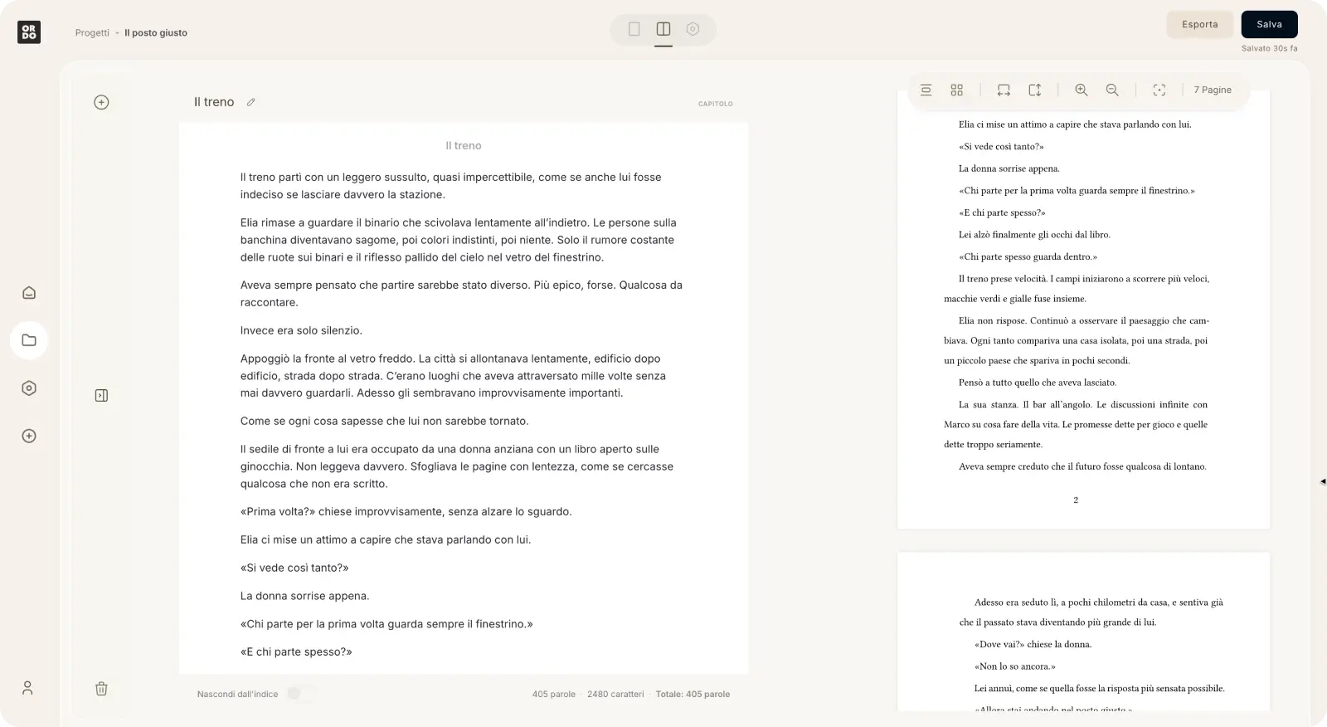Zoom out of the preview
The width and height of the screenshot is (1327, 727).
click(x=1112, y=90)
